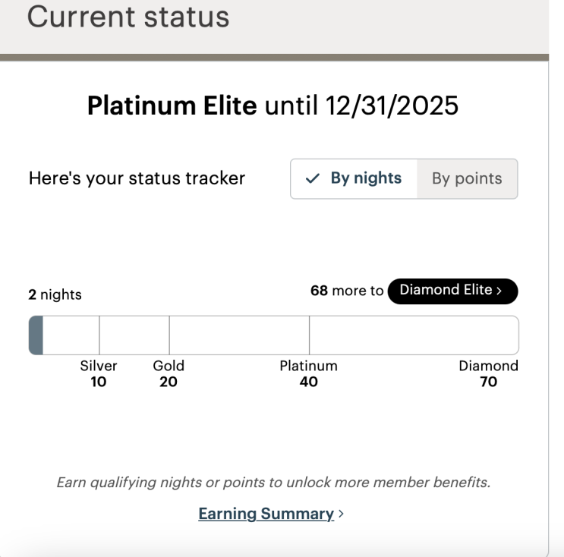Image resolution: width=564 pixels, height=557 pixels.
Task: Open the Earning Summary link
Action: 266,514
